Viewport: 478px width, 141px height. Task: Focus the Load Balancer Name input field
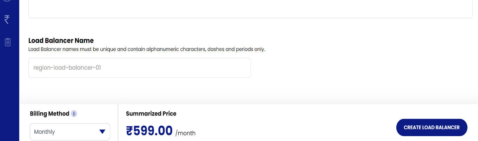tap(139, 68)
